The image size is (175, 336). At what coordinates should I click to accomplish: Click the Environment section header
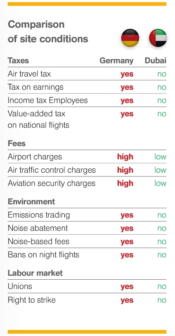[x=31, y=202]
